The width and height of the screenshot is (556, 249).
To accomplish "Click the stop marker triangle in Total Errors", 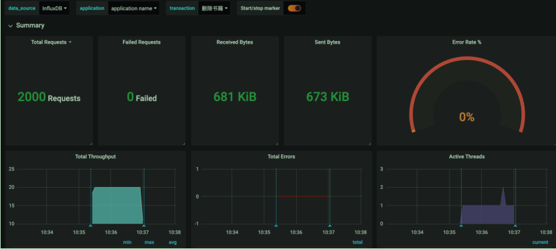I will pyautogui.click(x=330, y=226).
